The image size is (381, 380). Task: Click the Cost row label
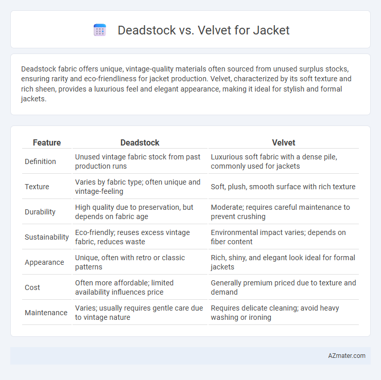[x=32, y=287]
